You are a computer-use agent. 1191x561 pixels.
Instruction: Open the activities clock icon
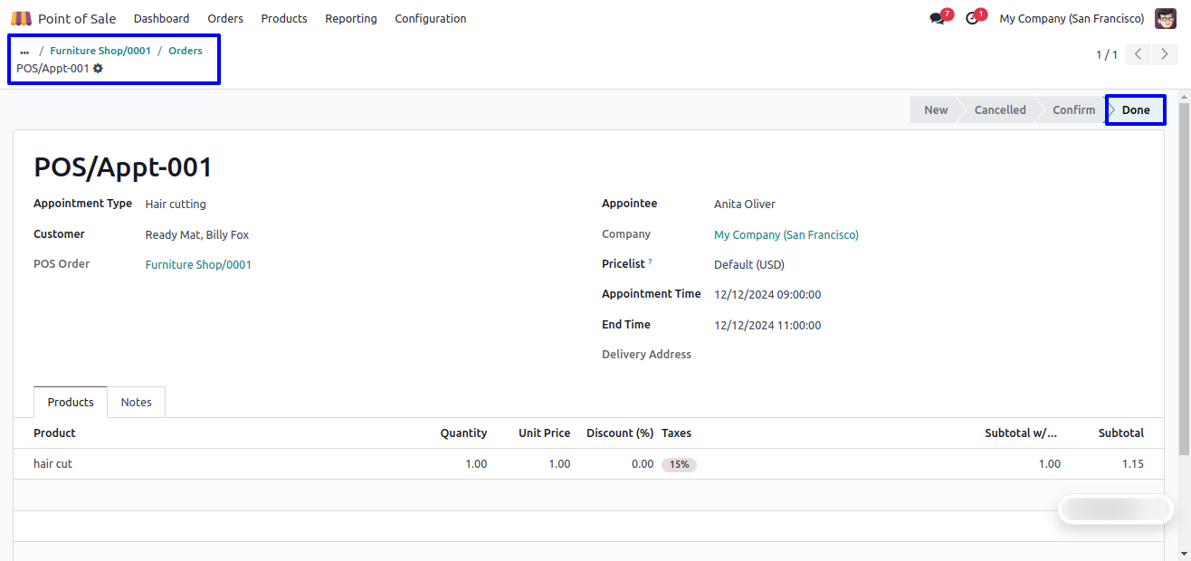(x=972, y=19)
